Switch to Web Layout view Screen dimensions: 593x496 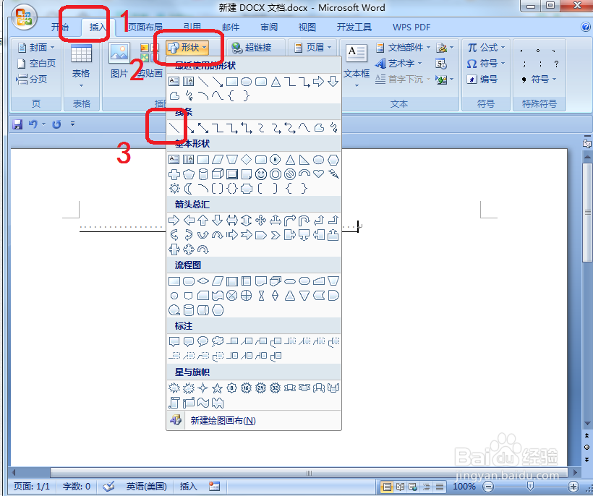tap(413, 487)
